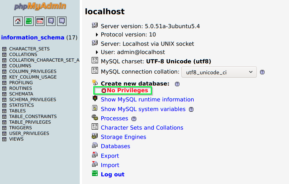
Task: Click the Log out link
Action: [x=113, y=174]
